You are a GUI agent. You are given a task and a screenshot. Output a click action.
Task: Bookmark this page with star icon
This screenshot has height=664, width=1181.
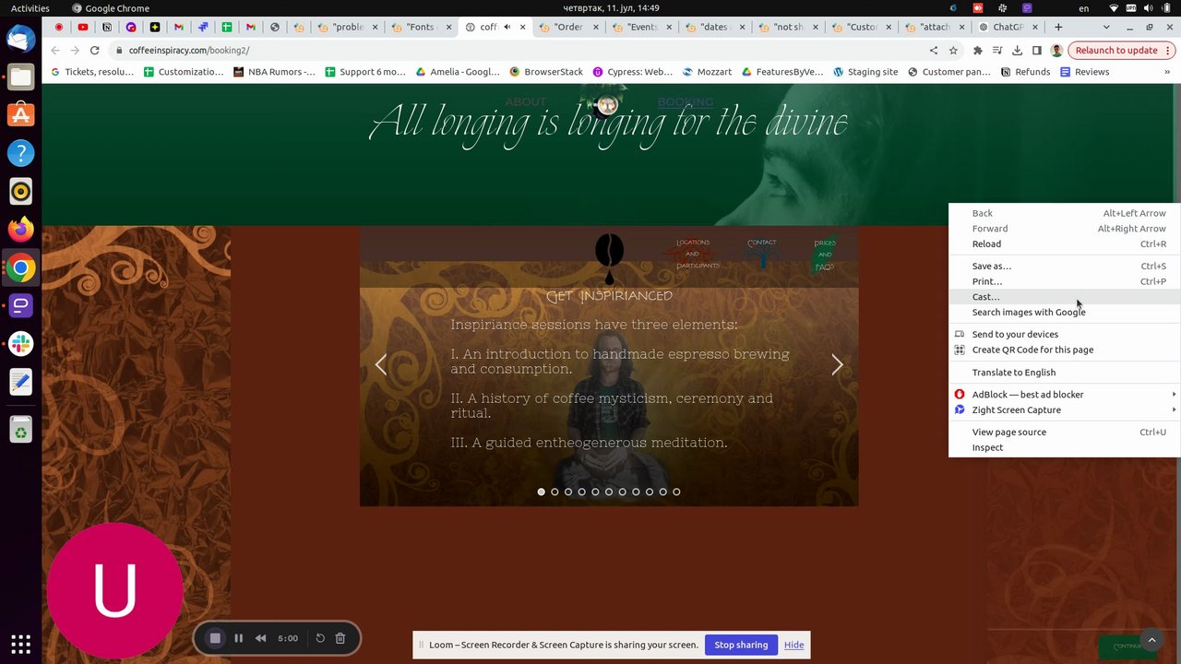tap(953, 51)
